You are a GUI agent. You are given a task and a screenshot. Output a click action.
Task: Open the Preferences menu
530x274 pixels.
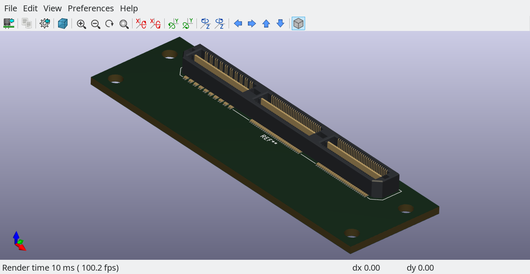click(91, 8)
